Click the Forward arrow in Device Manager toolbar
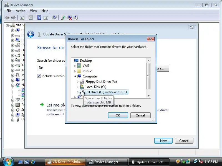Viewport: 222px width, 166px height. pos(13,18)
